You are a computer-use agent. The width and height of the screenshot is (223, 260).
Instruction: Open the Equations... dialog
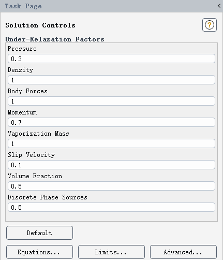[x=39, y=252]
